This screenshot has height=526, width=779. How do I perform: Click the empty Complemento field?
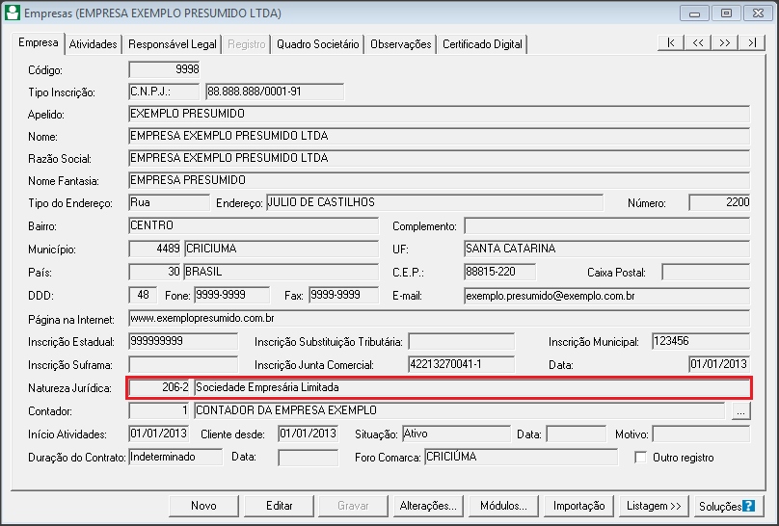click(x=606, y=225)
